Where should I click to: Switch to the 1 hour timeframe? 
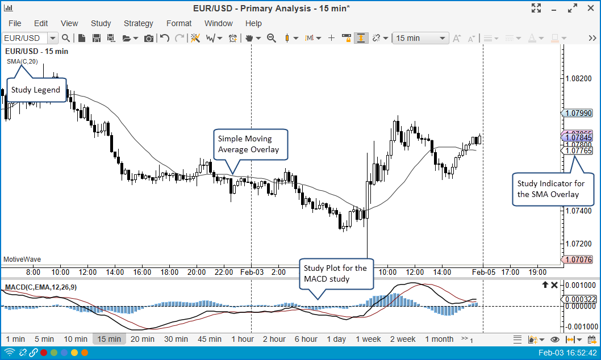tap(242, 339)
